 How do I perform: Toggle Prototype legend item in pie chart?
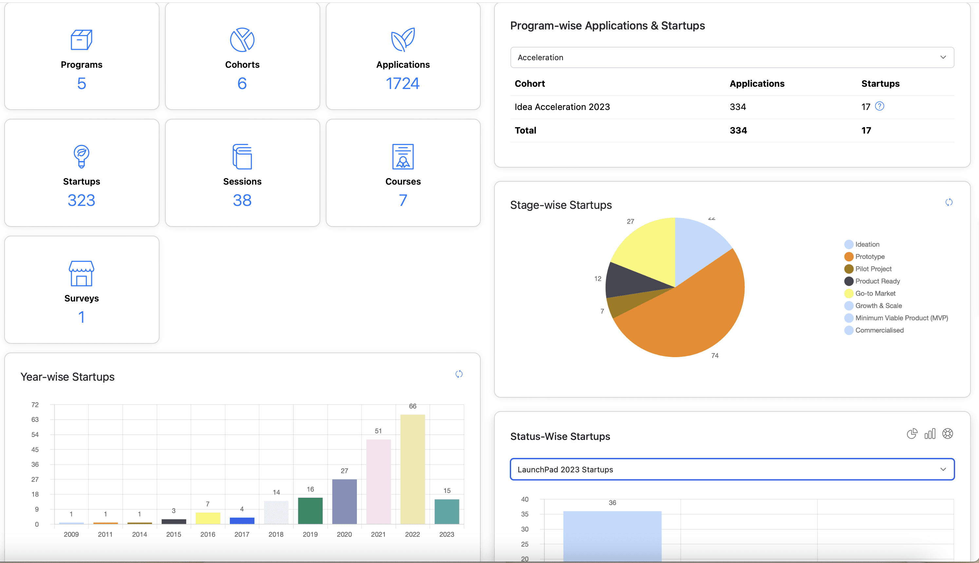[869, 257]
